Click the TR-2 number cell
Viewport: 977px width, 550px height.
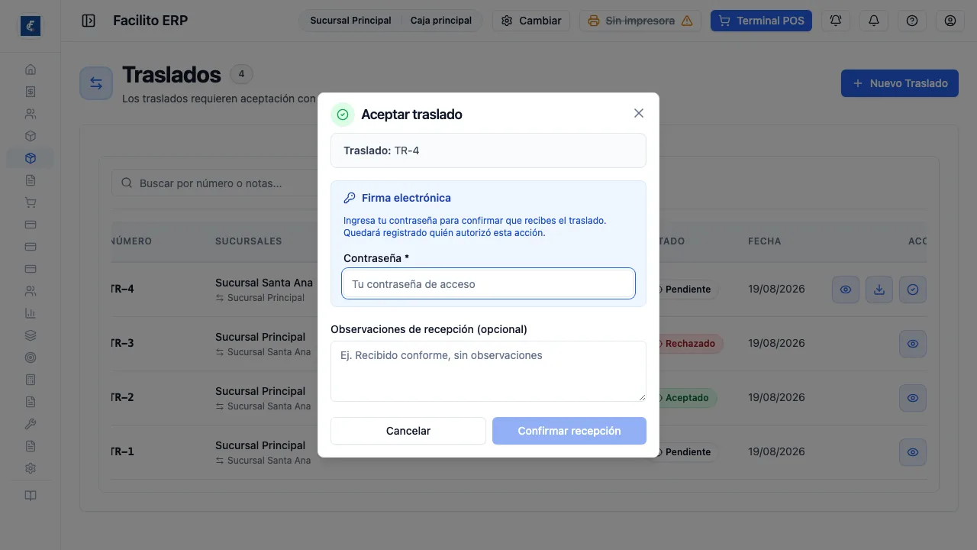(x=122, y=398)
